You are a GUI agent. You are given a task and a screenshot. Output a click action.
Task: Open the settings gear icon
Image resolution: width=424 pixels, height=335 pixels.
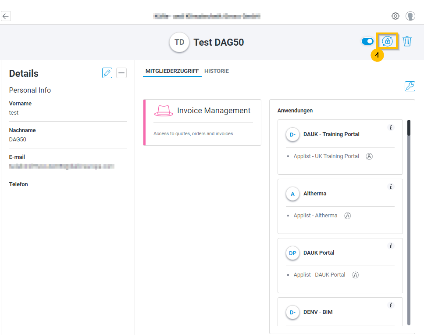pos(395,16)
